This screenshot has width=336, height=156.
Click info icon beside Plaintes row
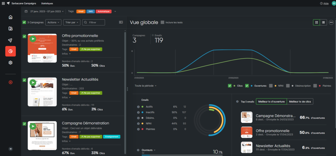click(x=138, y=129)
